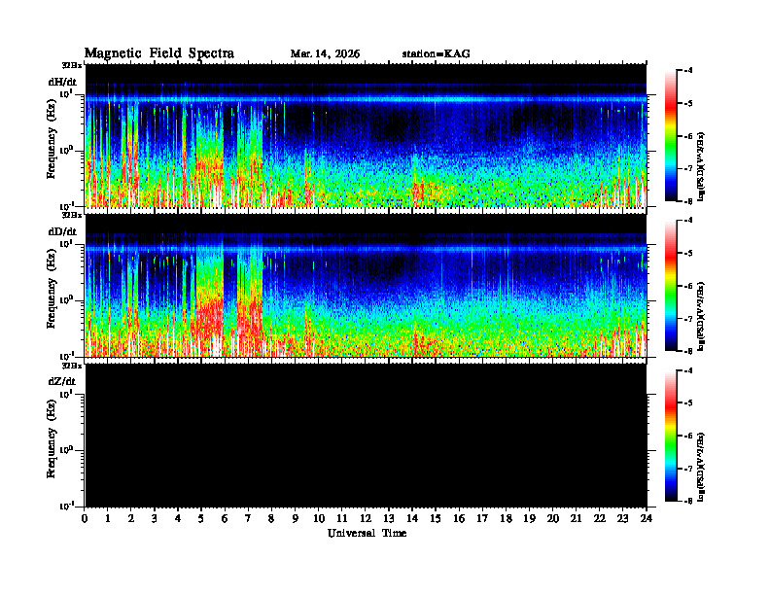Screen dimensions: 770x595
Task: Click the '-8' tick on dH/dt colorbar
Action: (688, 201)
